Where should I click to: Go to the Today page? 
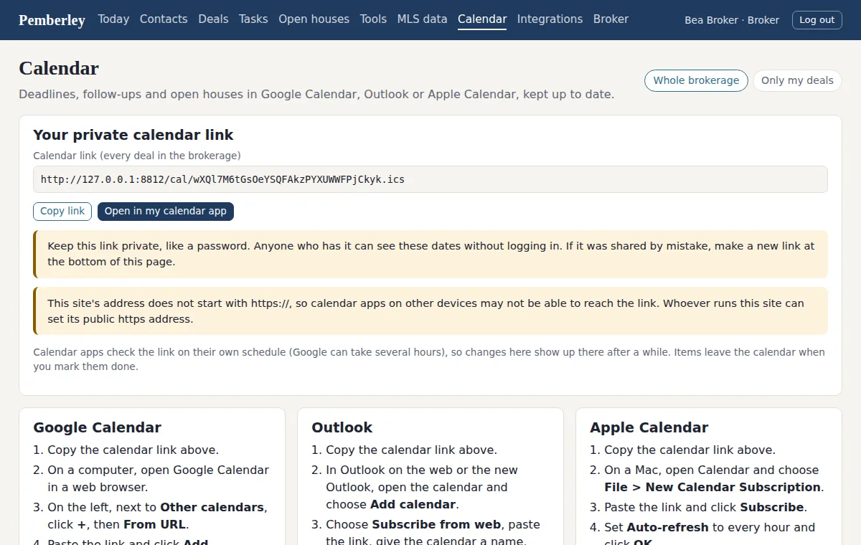(x=113, y=19)
